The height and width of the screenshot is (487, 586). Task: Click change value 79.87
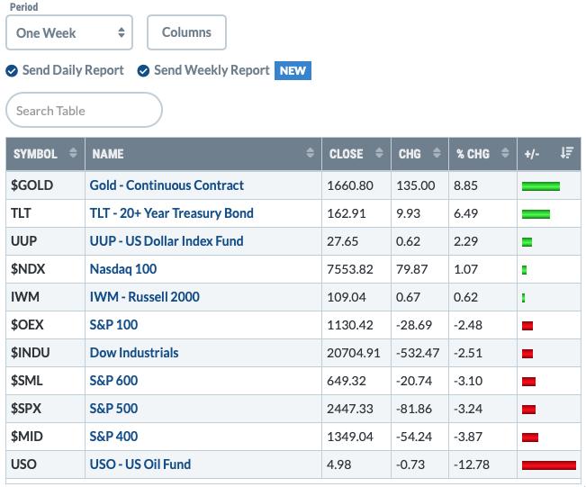pos(412,269)
